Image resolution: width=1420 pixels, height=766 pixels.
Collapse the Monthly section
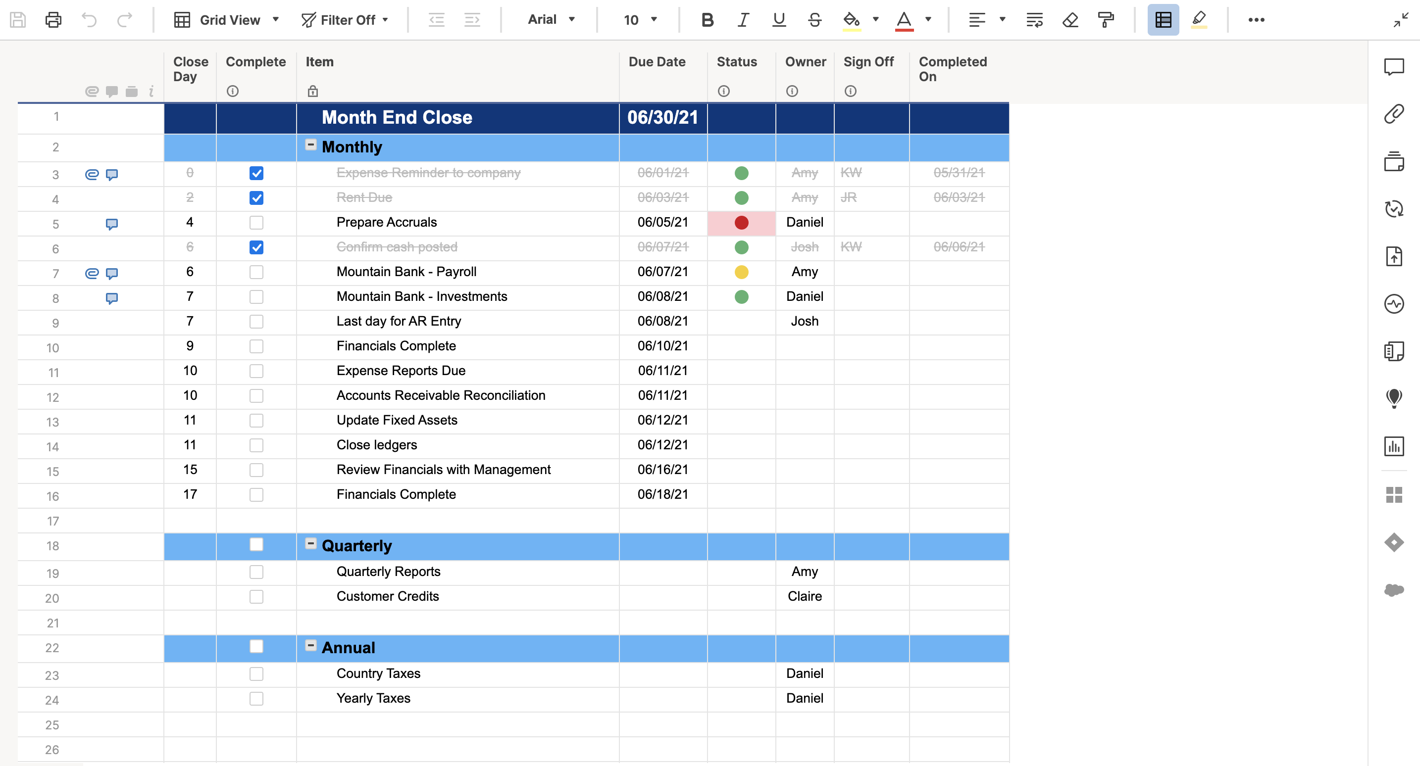coord(311,145)
